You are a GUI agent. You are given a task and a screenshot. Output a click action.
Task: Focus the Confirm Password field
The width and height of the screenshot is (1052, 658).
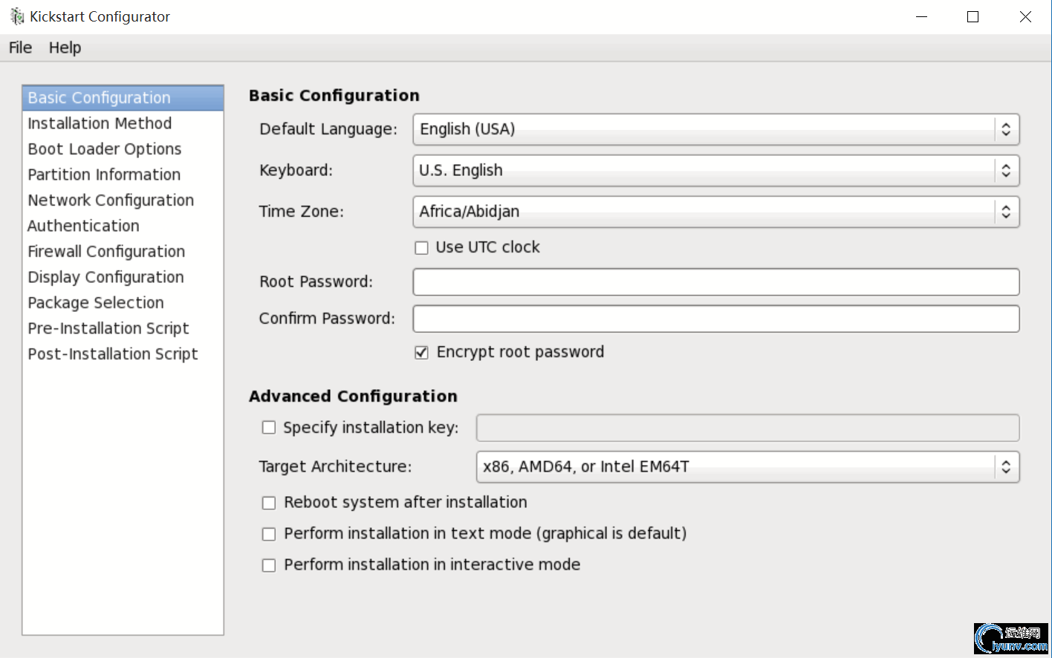point(715,319)
